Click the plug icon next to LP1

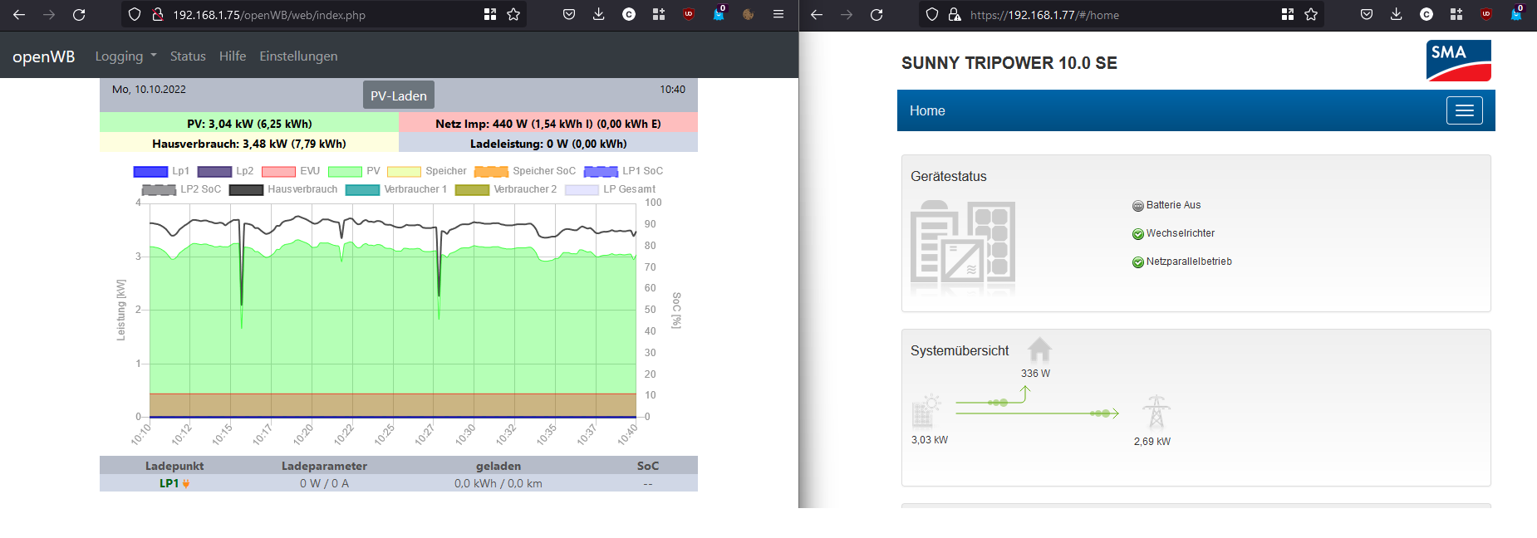click(x=186, y=484)
